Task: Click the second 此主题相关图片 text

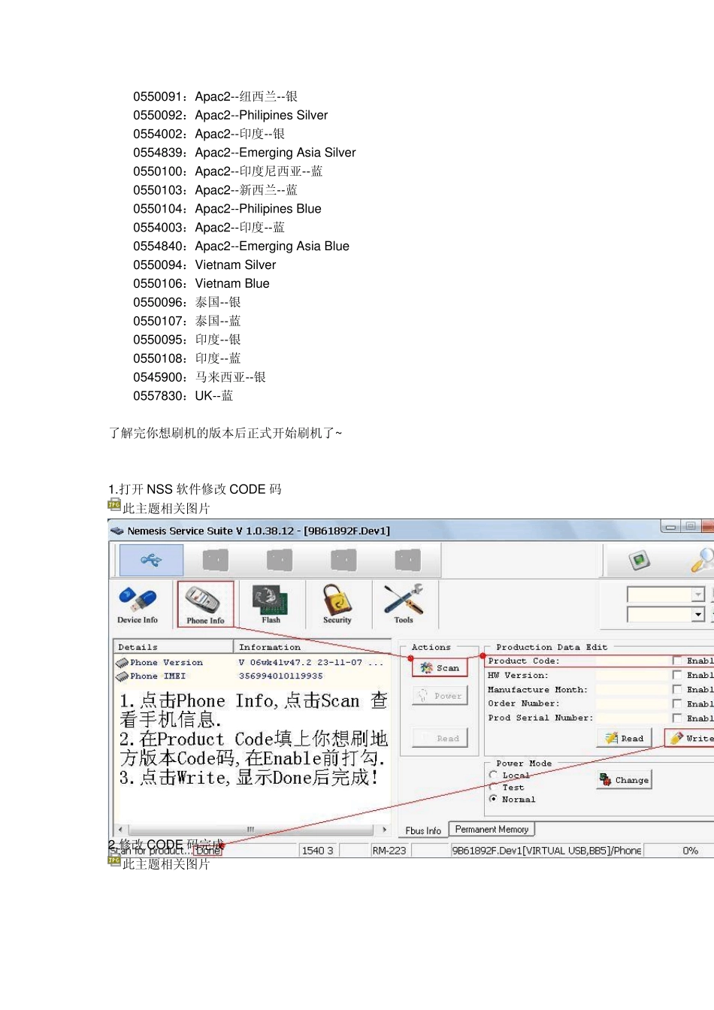Action: [166, 864]
